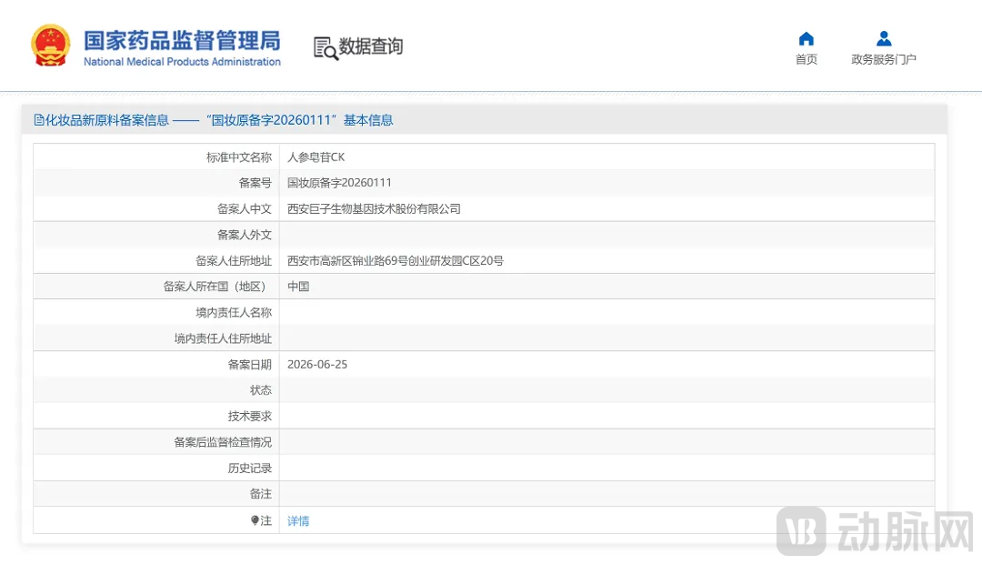The height and width of the screenshot is (565, 982).
Task: Click the 历史记录 label
Action: (250, 469)
